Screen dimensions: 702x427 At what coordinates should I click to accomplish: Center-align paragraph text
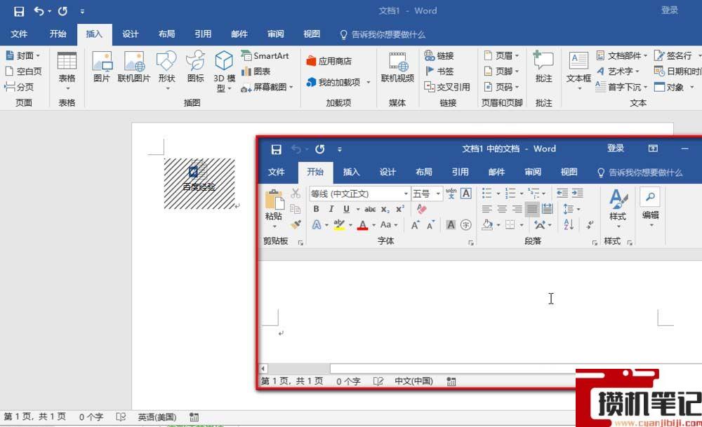point(503,209)
